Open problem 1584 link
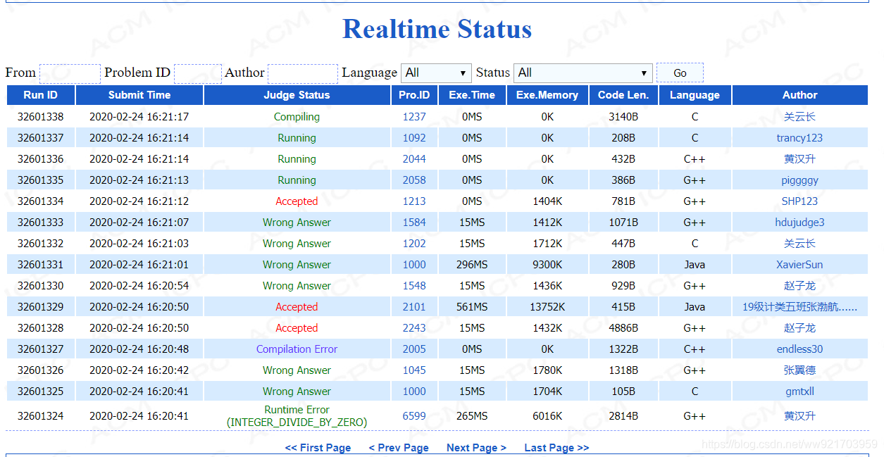Image resolution: width=884 pixels, height=457 pixels. pyautogui.click(x=414, y=223)
